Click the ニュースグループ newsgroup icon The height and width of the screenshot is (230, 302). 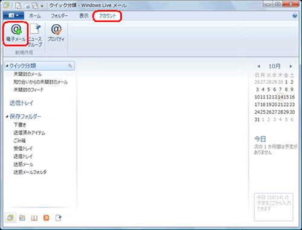click(35, 36)
